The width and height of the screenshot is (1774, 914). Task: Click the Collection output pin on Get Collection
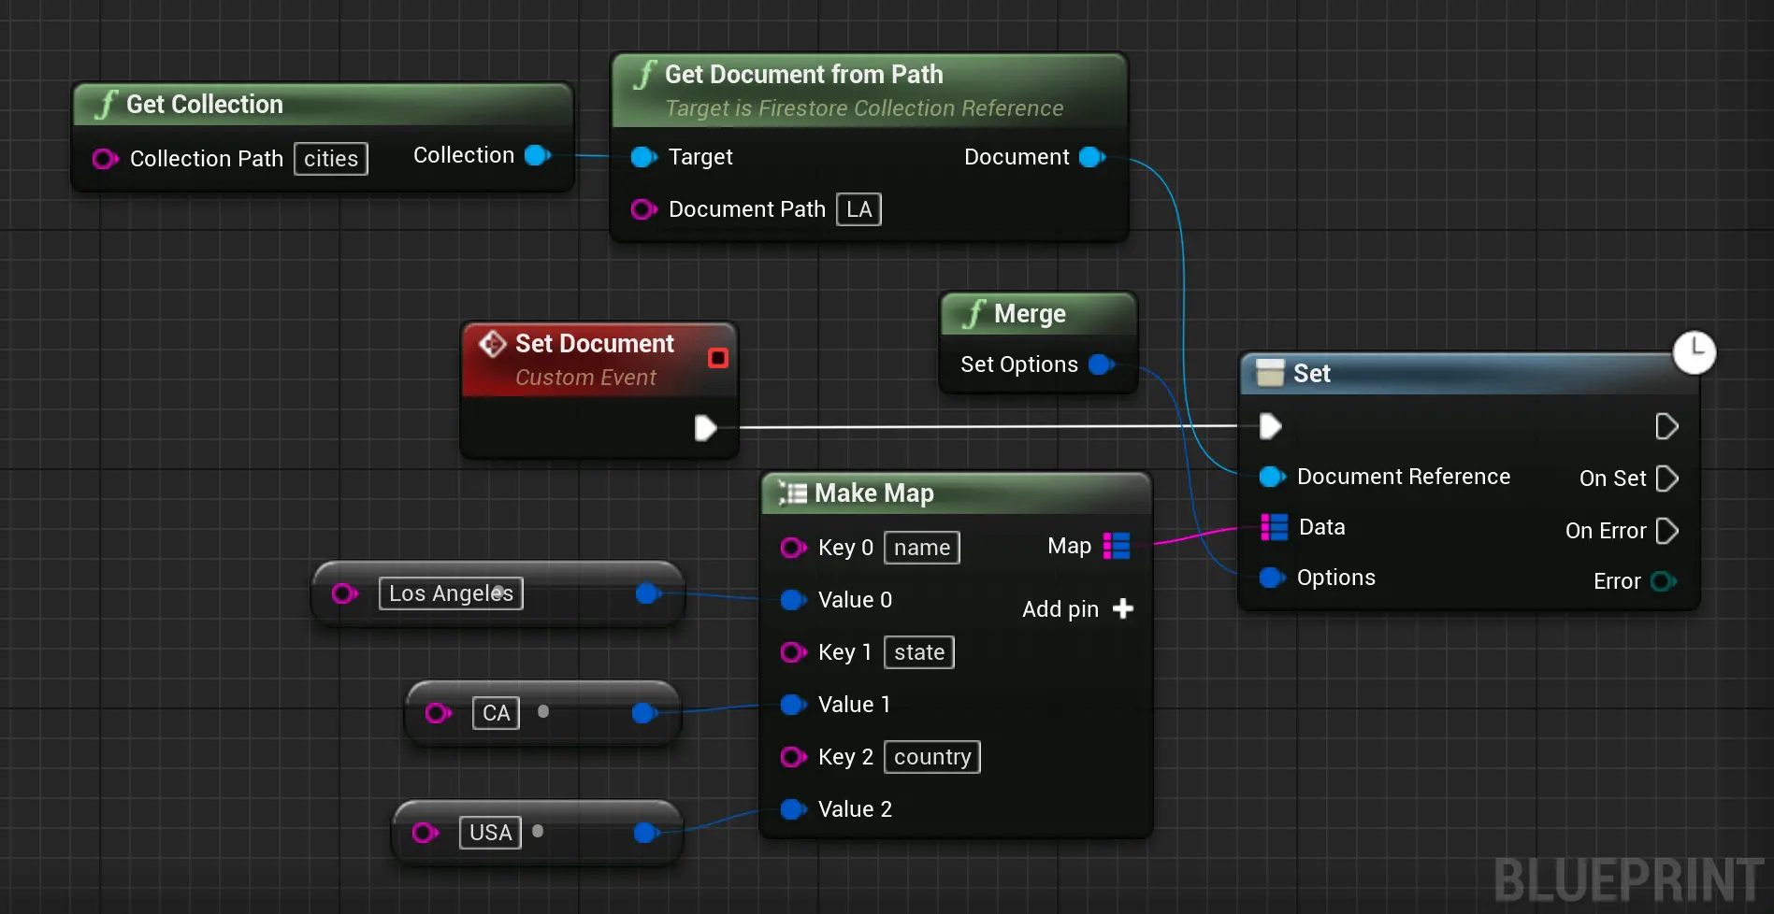538,155
